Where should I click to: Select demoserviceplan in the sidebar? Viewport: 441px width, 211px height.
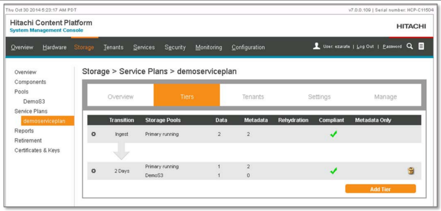tap(47, 121)
